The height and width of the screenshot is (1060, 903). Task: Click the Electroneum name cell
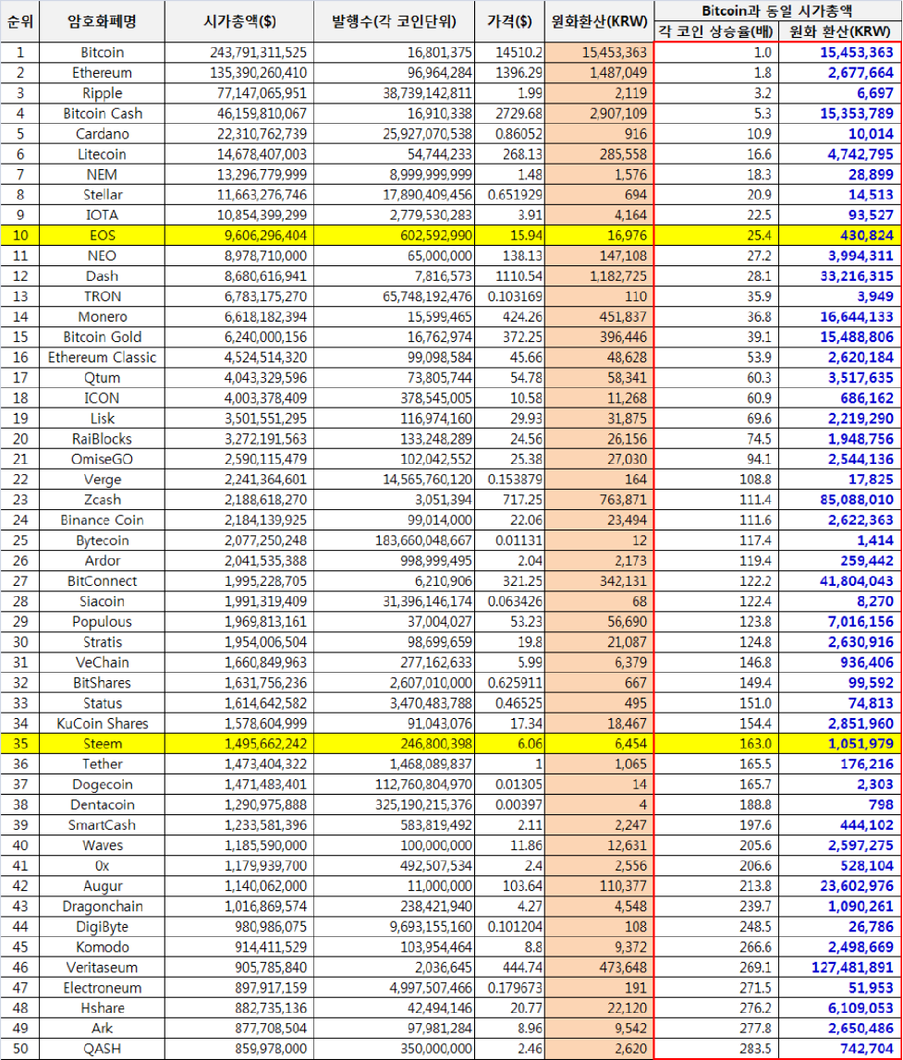pos(102,988)
